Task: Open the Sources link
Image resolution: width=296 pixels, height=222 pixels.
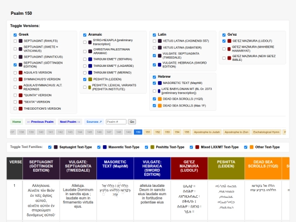Action: pyautogui.click(x=94, y=122)
